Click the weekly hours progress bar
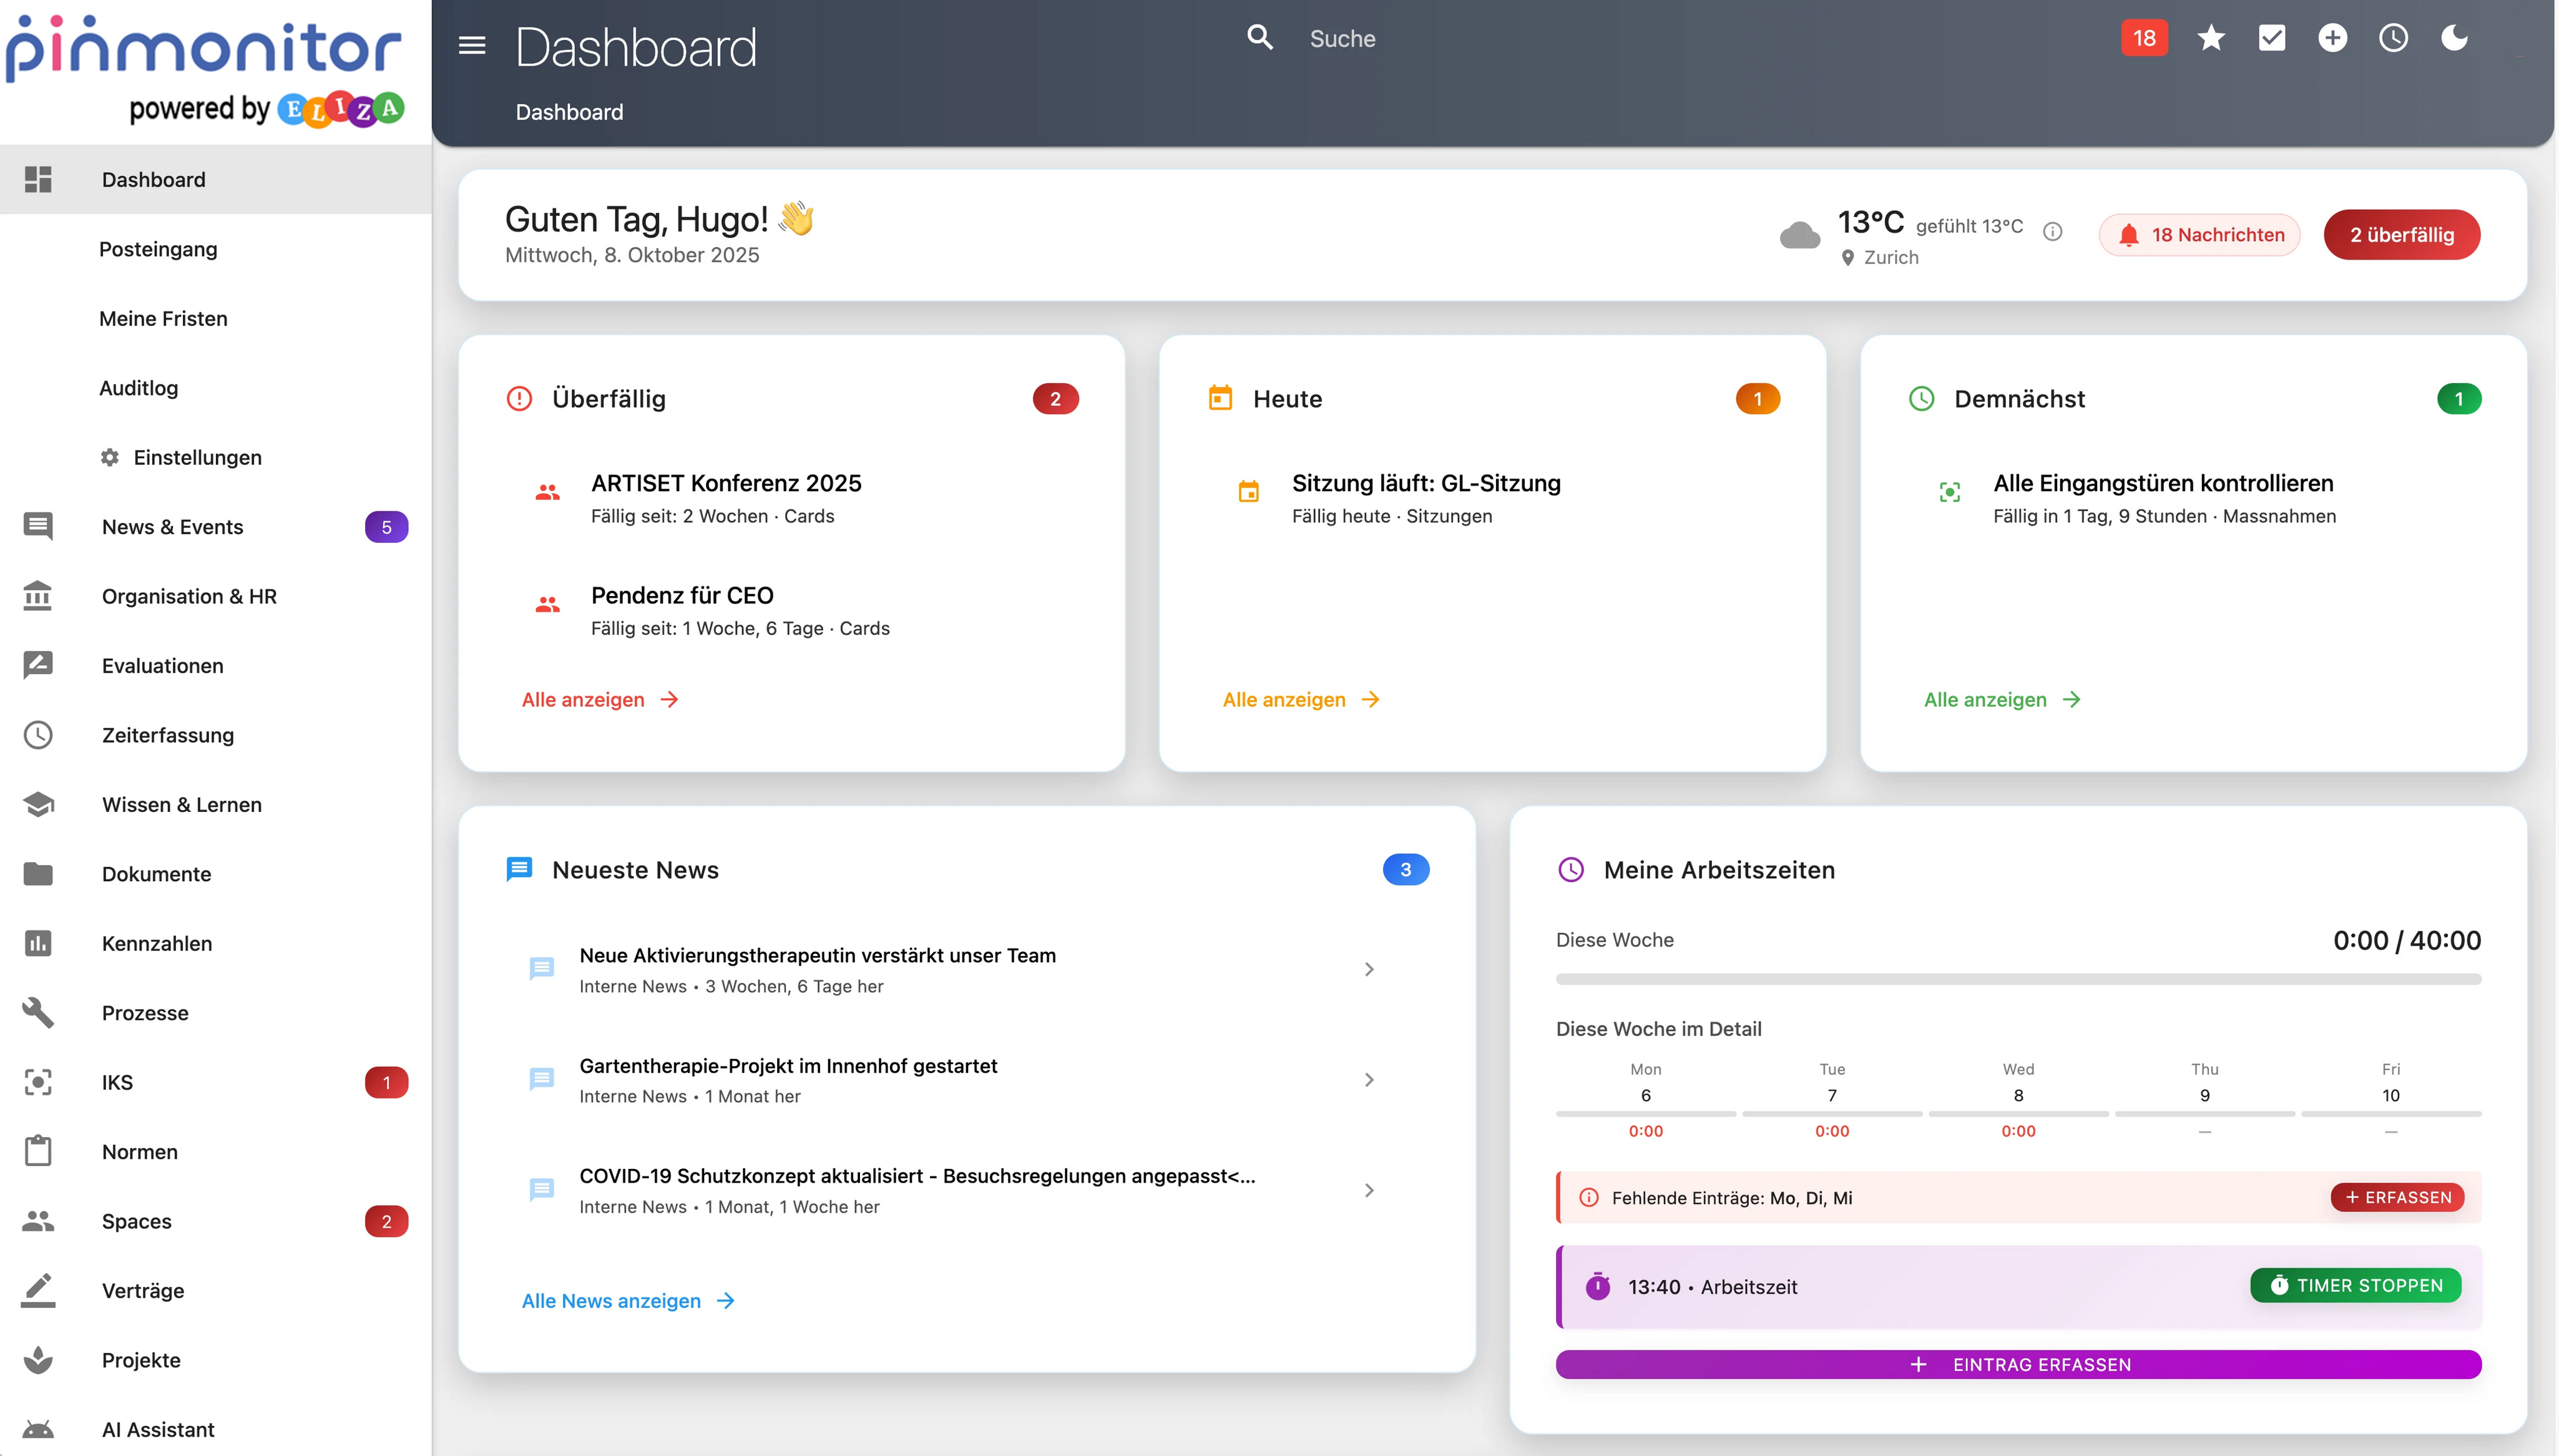2559x1456 pixels. [2017, 978]
